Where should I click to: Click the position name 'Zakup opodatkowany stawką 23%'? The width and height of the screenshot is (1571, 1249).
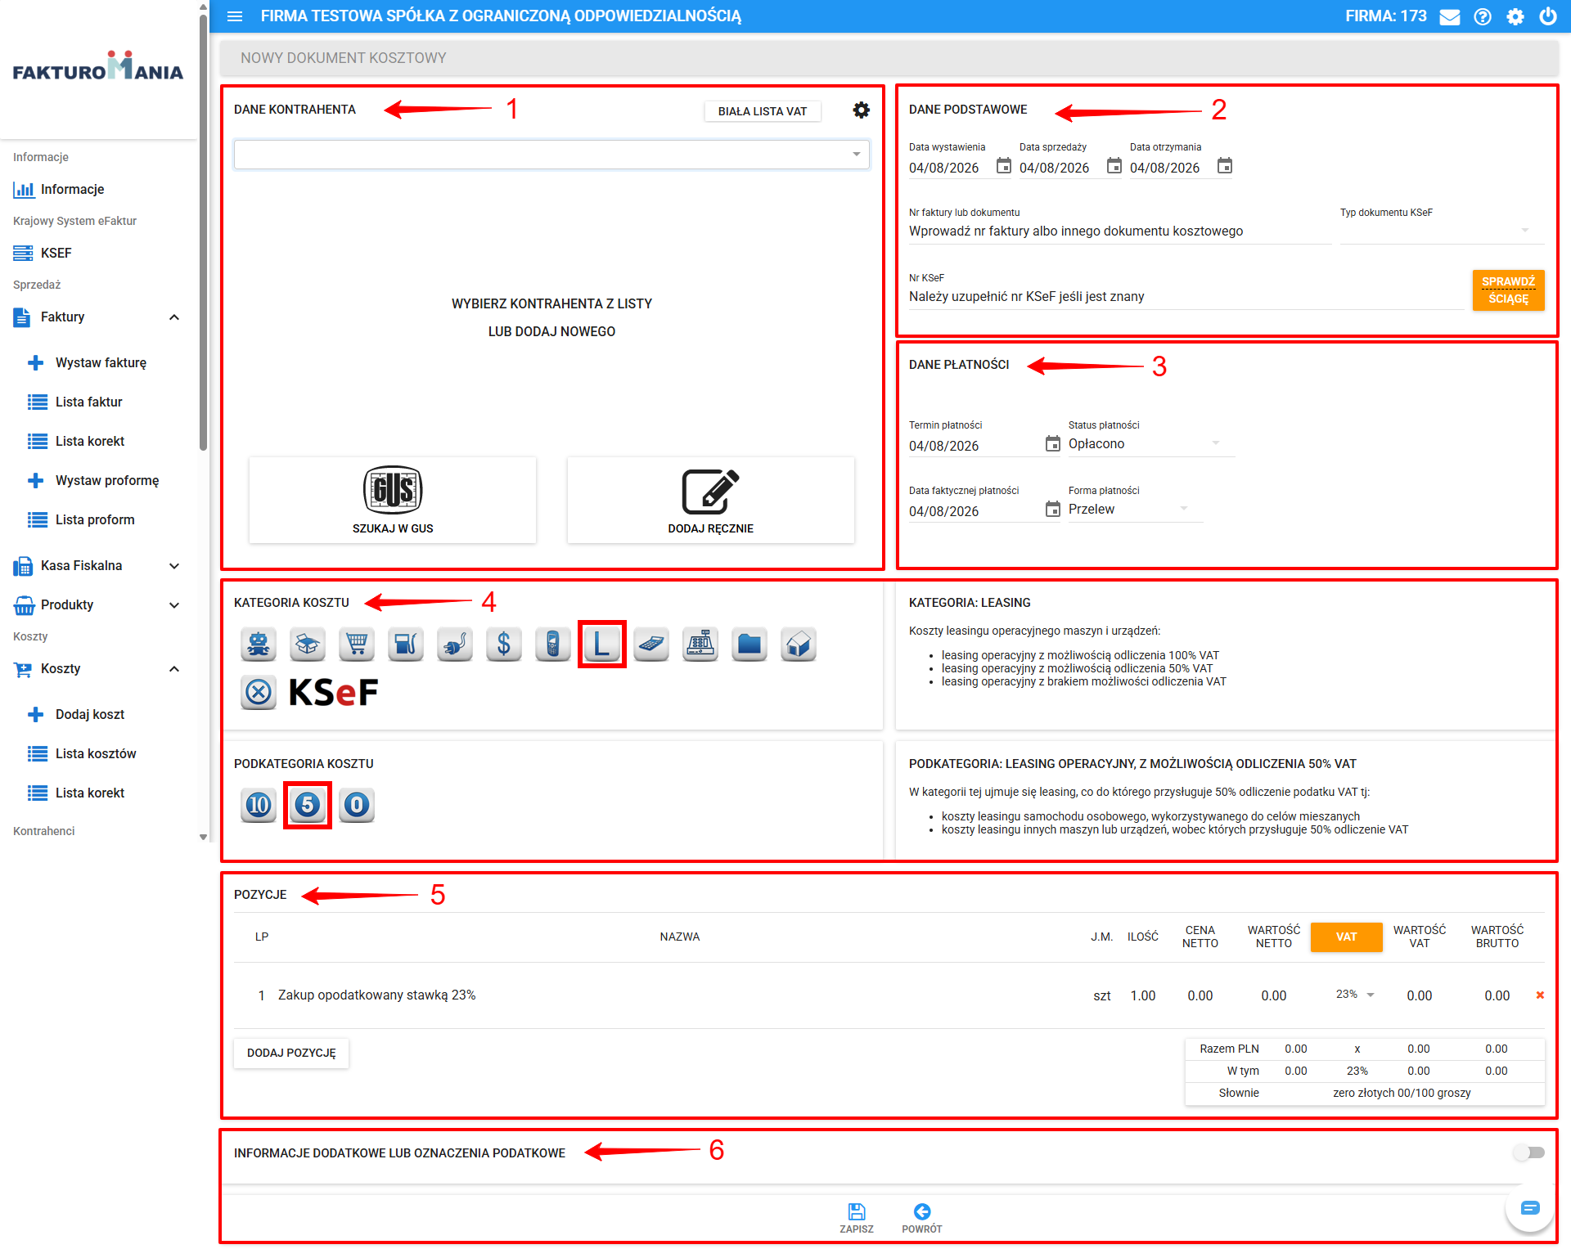pos(376,995)
